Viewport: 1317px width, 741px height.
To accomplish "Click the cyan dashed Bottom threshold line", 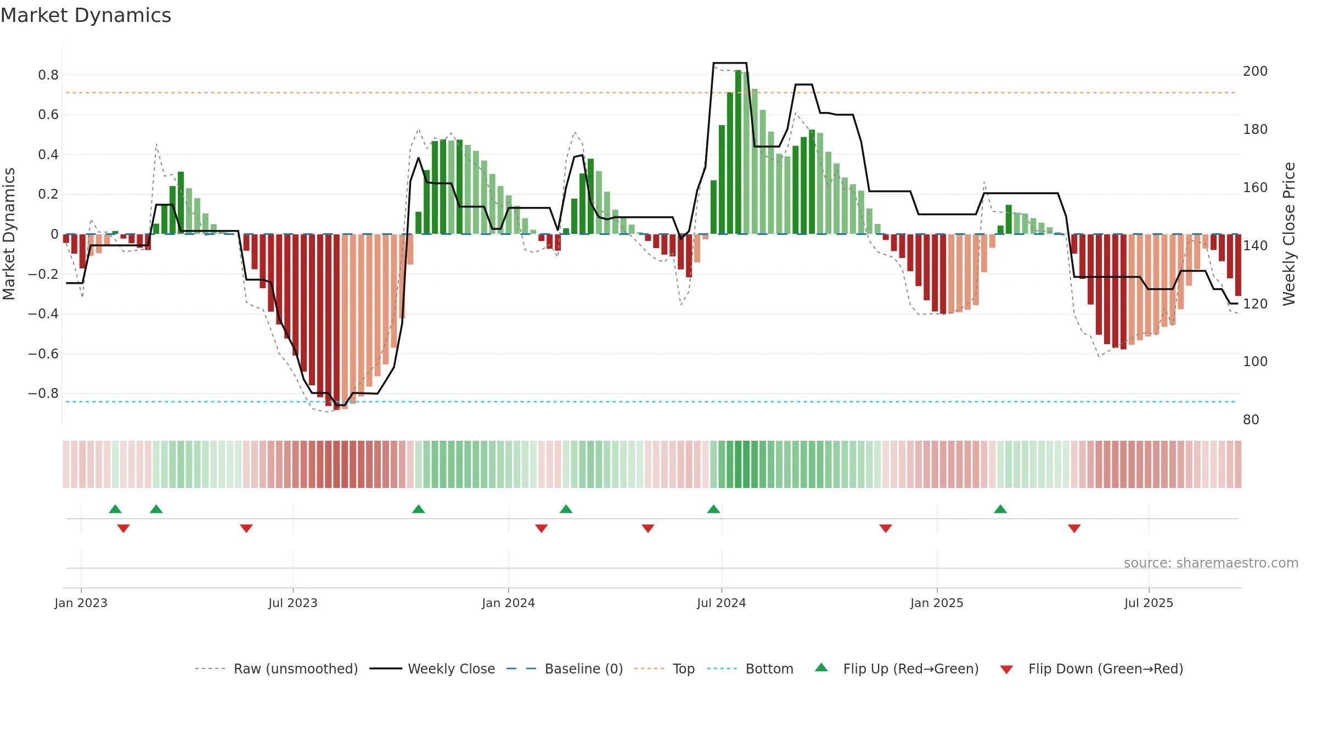I will click(x=651, y=402).
